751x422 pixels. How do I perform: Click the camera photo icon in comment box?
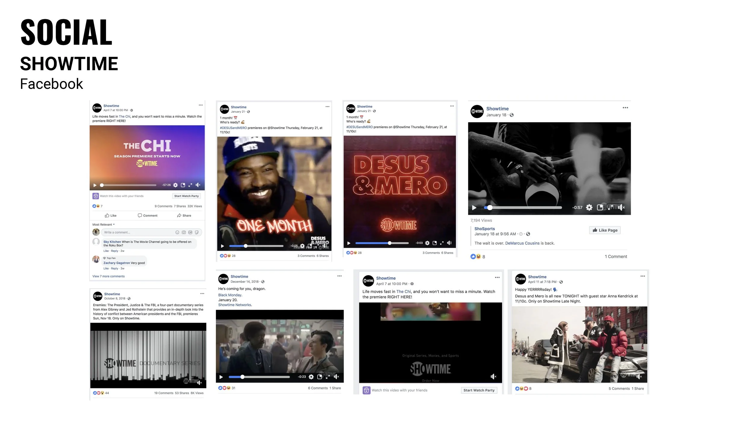pos(184,232)
